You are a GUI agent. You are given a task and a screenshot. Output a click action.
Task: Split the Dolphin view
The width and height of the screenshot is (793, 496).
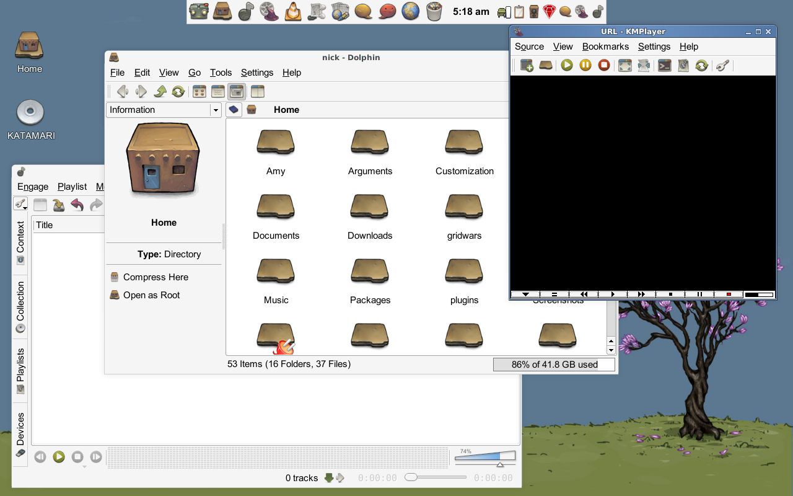coord(258,92)
